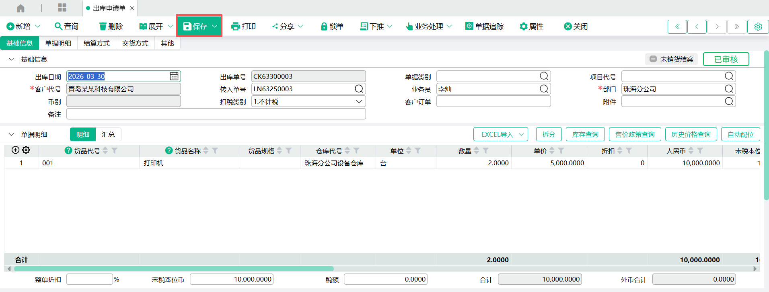The width and height of the screenshot is (769, 292).
Task: Click the horizontal scrollbar under the table
Action: (x=174, y=269)
